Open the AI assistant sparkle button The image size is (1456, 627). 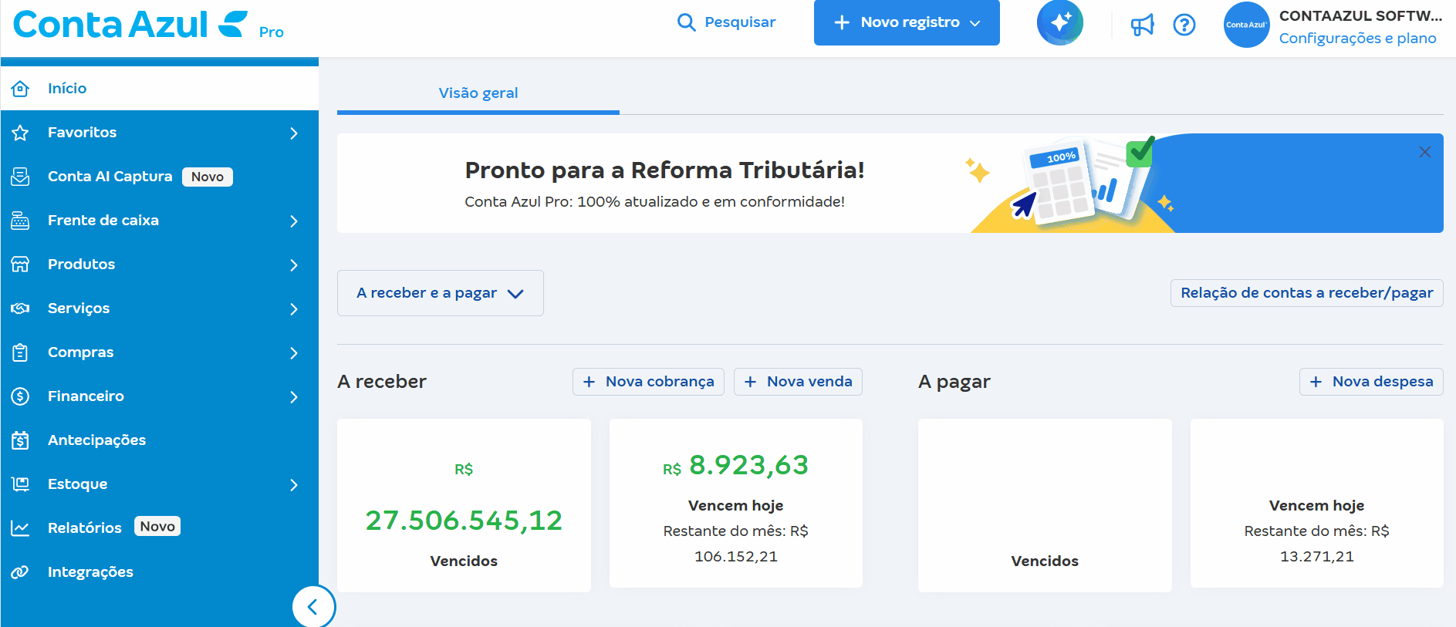[1059, 22]
